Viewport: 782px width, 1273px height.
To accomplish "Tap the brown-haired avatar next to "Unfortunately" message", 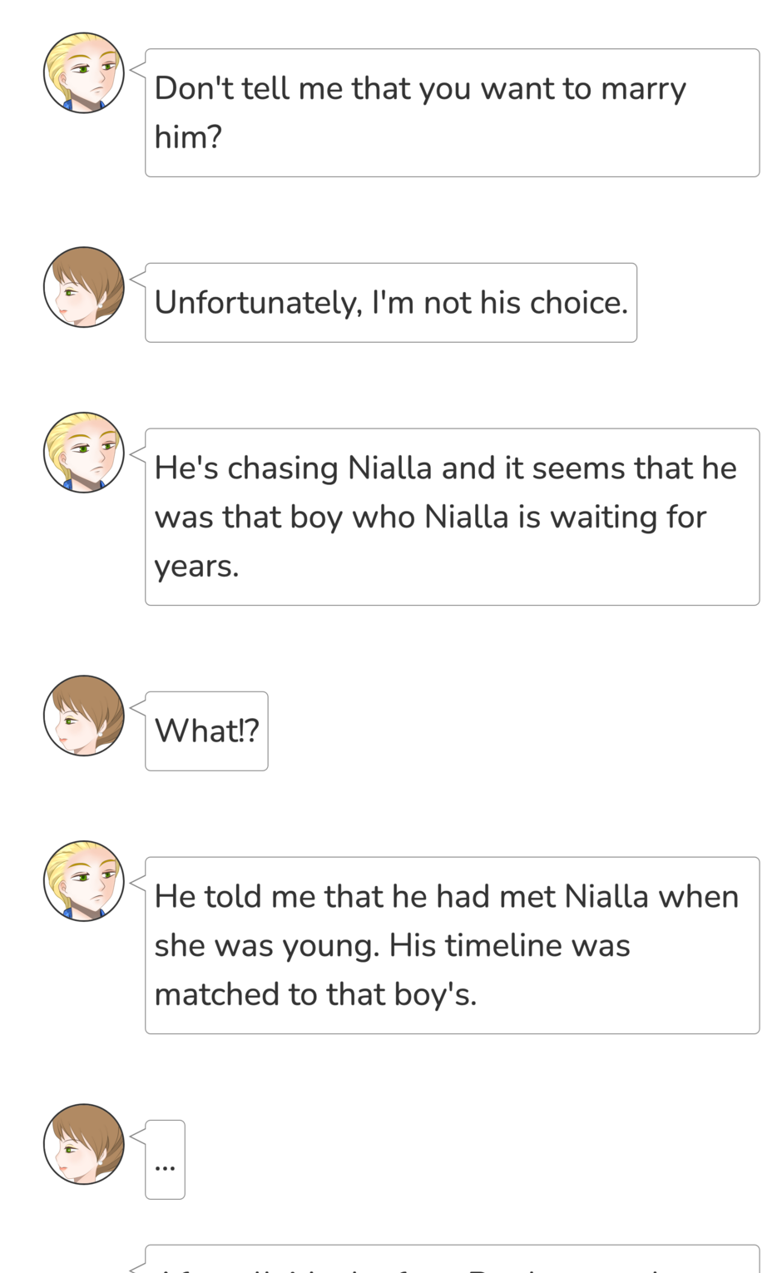I will (84, 287).
